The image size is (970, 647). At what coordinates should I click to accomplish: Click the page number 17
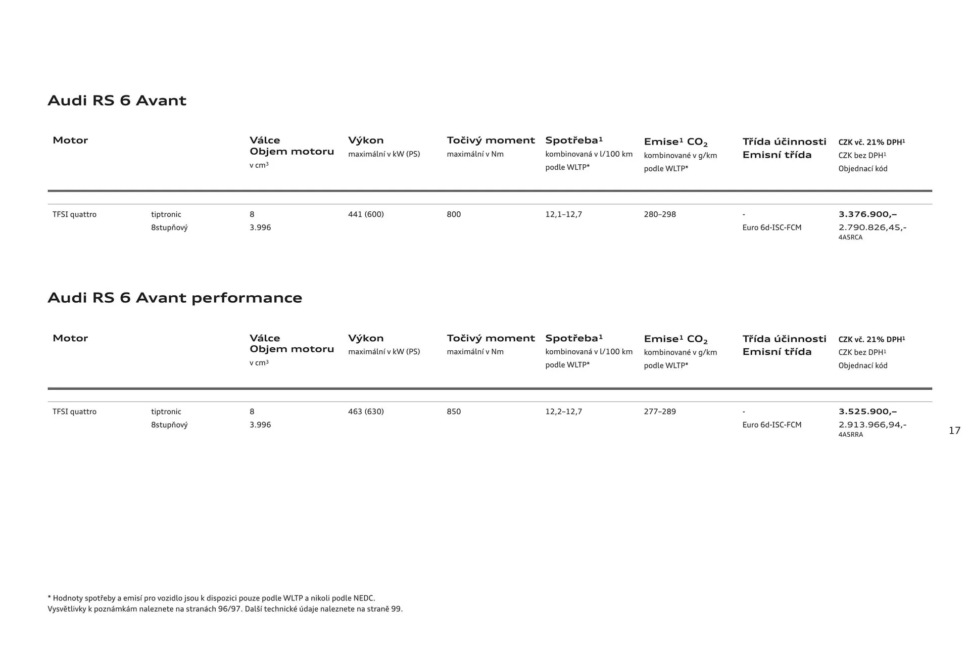[x=954, y=431]
